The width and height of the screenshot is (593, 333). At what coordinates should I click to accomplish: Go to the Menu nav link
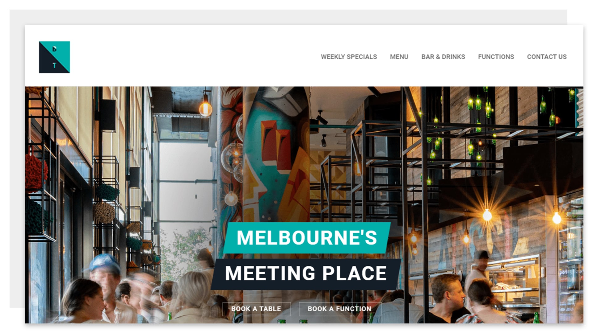(399, 57)
